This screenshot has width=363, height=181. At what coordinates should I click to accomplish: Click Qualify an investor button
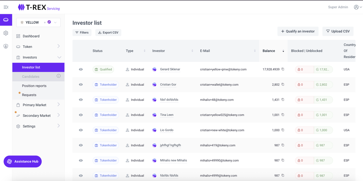[298, 31]
